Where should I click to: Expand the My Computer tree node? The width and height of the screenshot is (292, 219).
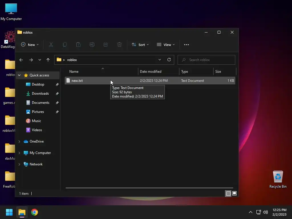(x=19, y=153)
